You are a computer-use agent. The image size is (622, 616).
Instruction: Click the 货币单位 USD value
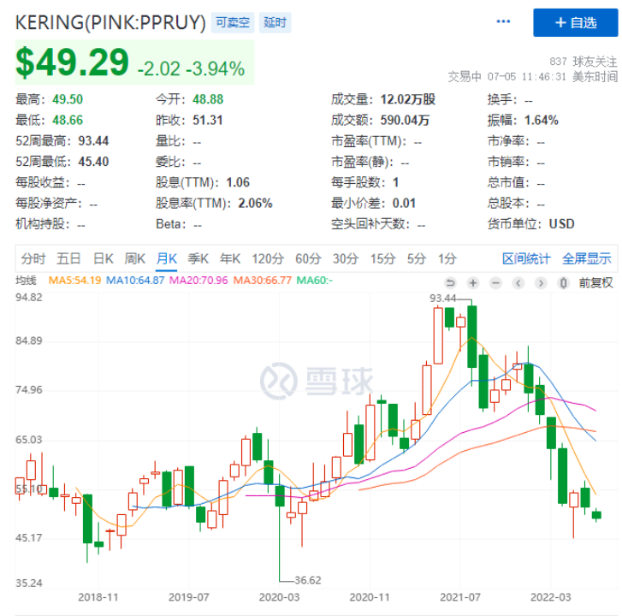click(562, 224)
